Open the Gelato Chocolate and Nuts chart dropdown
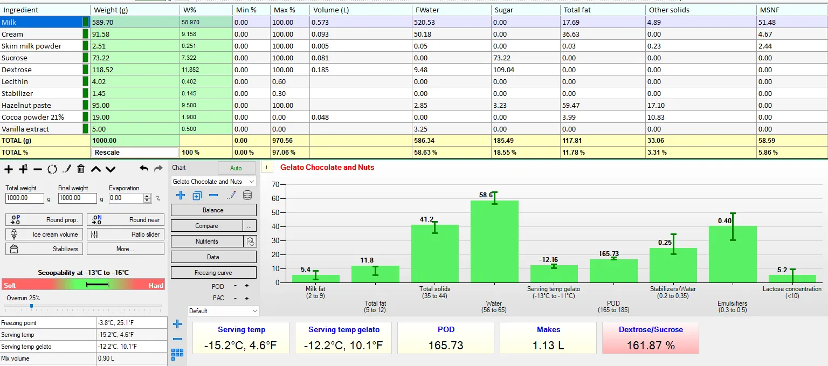The width and height of the screenshot is (828, 366). (x=213, y=182)
